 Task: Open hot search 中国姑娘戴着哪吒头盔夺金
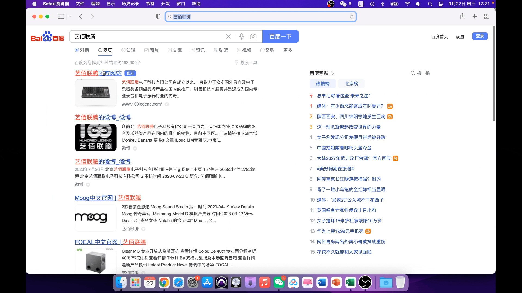[344, 148]
